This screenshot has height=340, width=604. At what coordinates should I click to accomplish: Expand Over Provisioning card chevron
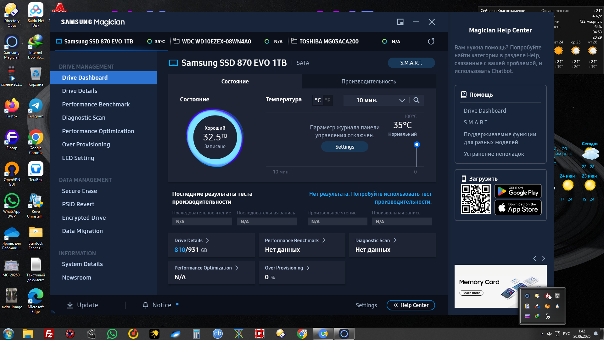308,268
